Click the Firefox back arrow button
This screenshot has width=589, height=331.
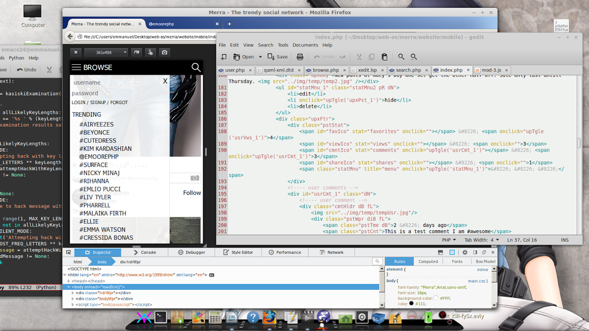(70, 36)
